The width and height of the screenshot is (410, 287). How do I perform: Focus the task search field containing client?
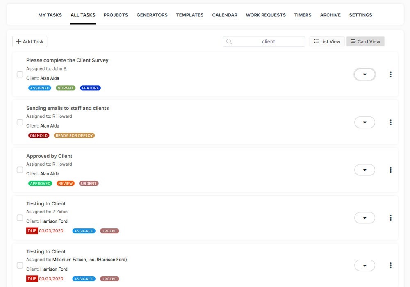point(268,41)
